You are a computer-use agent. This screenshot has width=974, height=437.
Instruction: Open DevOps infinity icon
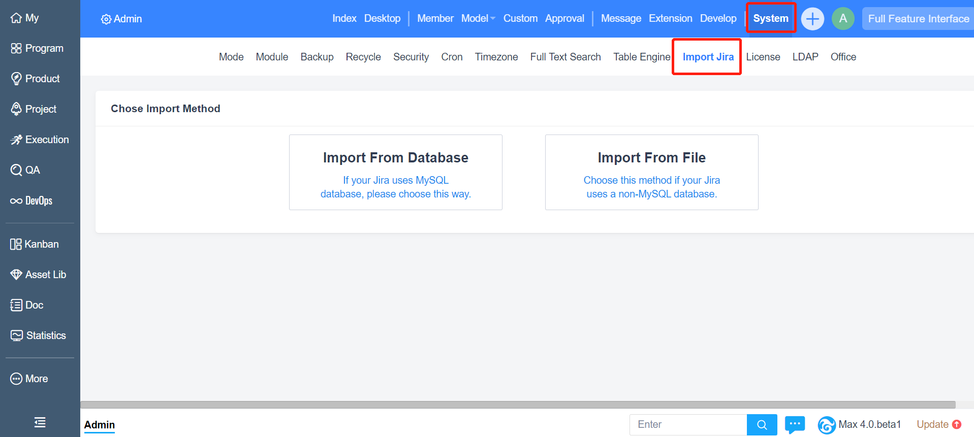16,201
